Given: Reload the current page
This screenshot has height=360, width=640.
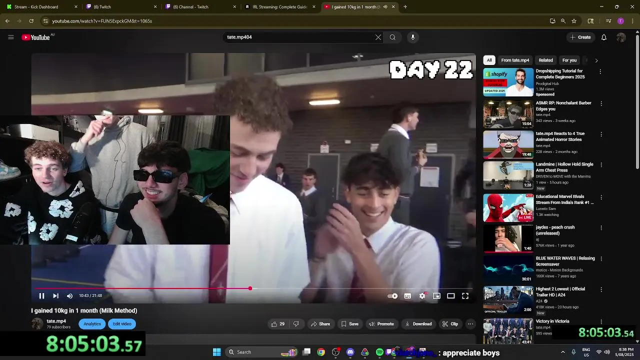Looking at the screenshot, I should coord(31,21).
